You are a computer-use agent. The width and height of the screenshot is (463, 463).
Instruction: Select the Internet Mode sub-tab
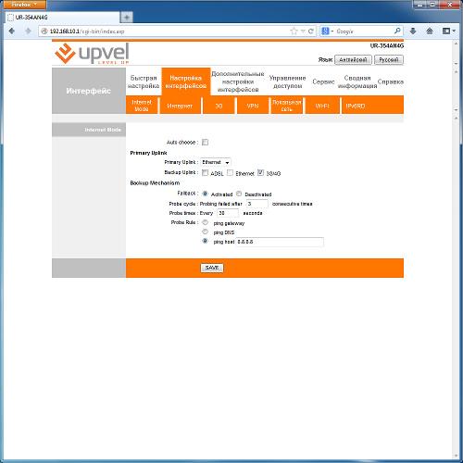[x=142, y=106]
